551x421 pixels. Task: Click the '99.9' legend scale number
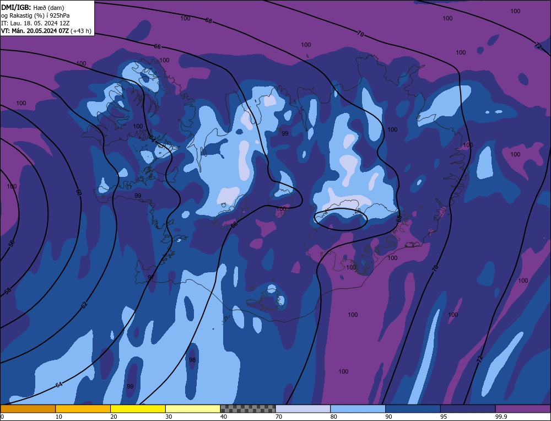(501, 417)
